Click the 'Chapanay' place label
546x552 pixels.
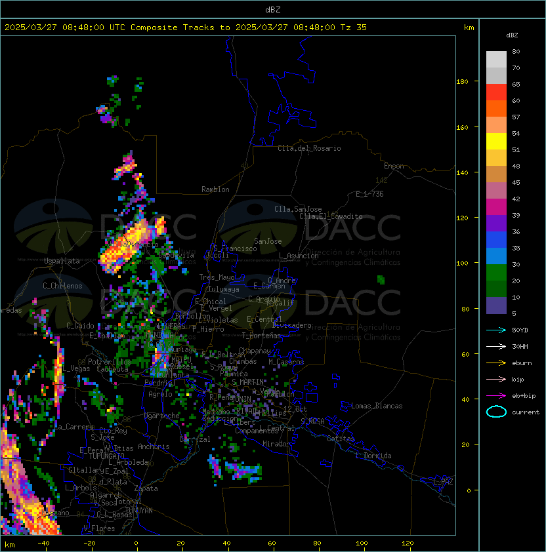(x=255, y=351)
